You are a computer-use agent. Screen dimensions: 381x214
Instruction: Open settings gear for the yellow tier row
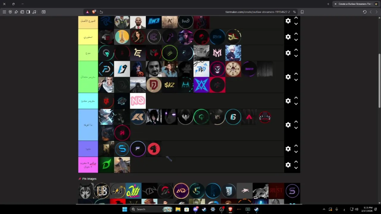coord(288,37)
